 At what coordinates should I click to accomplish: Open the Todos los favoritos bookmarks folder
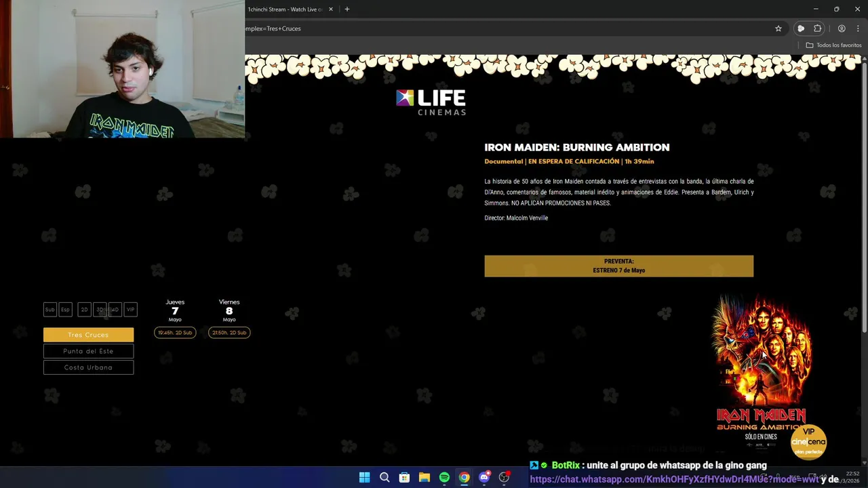833,45
